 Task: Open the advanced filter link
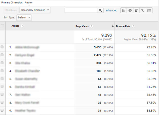111,11
